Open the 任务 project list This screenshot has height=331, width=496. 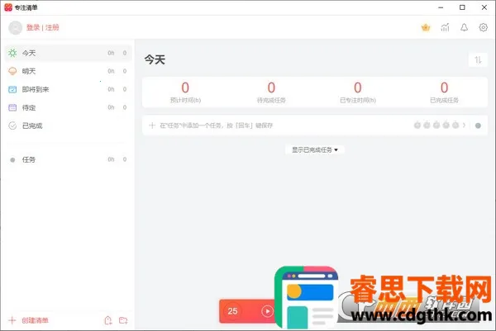(x=29, y=159)
